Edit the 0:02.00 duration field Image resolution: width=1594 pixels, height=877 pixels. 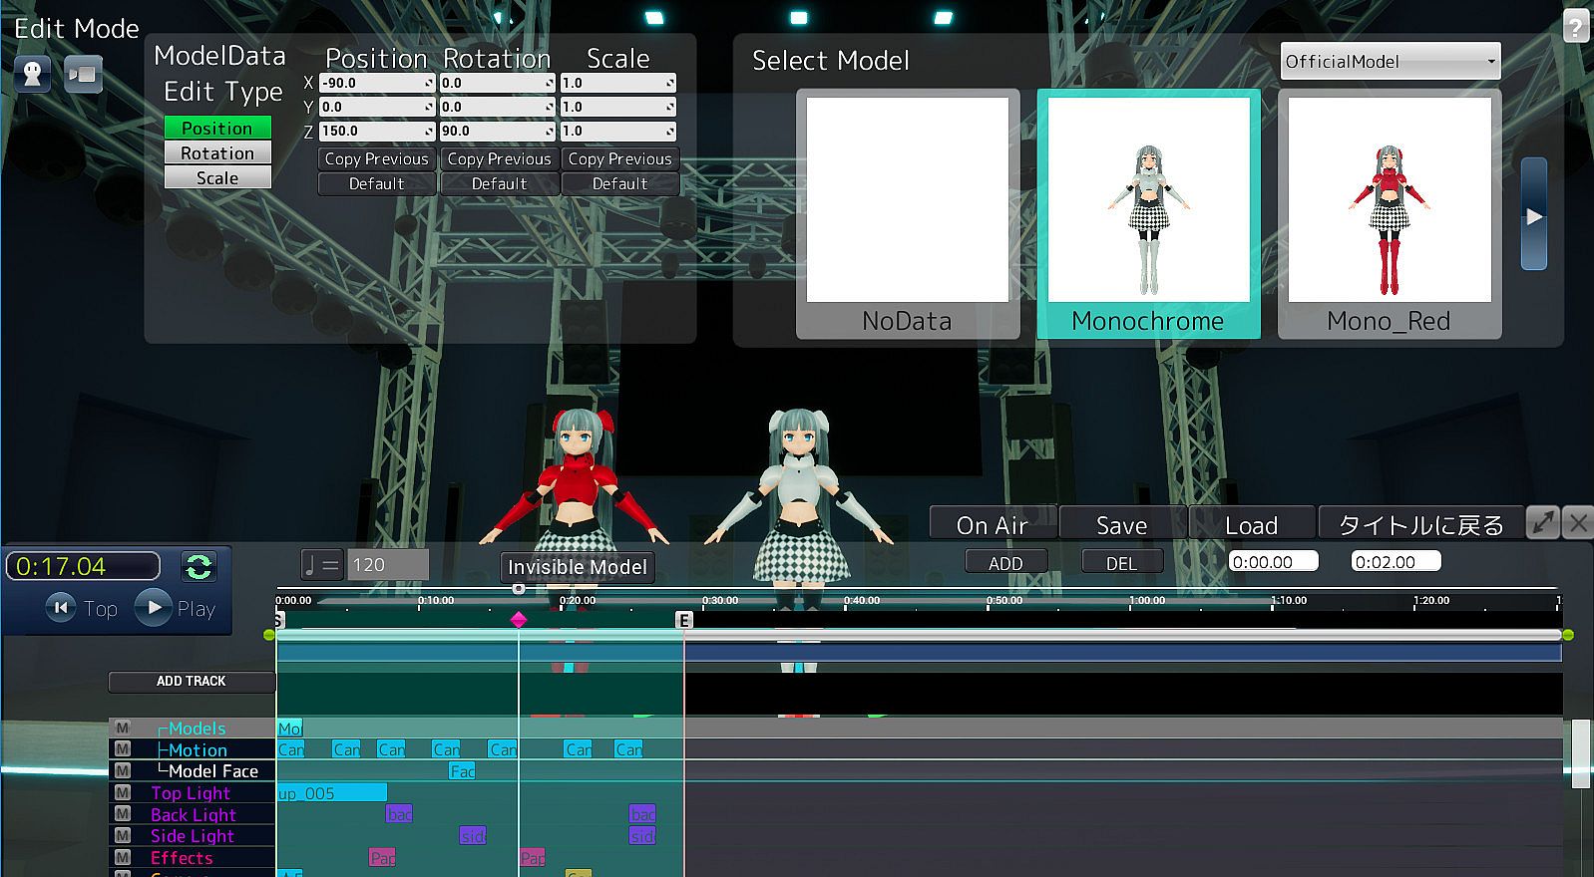(x=1395, y=561)
